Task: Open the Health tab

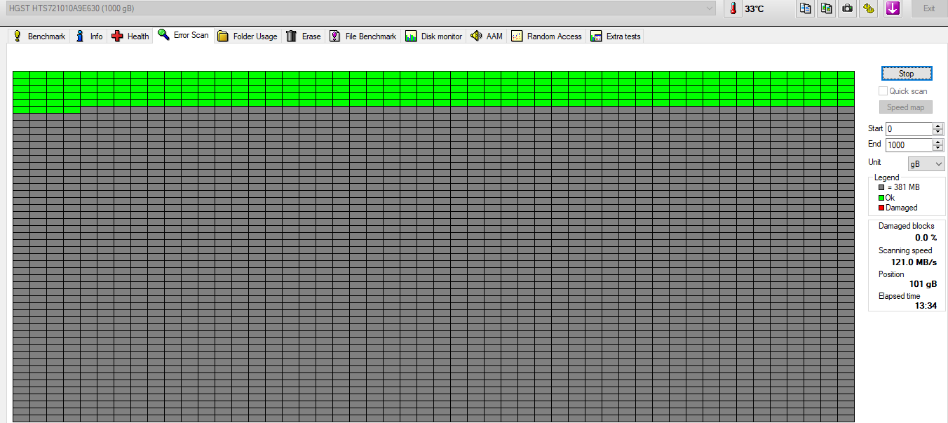Action: coord(130,36)
